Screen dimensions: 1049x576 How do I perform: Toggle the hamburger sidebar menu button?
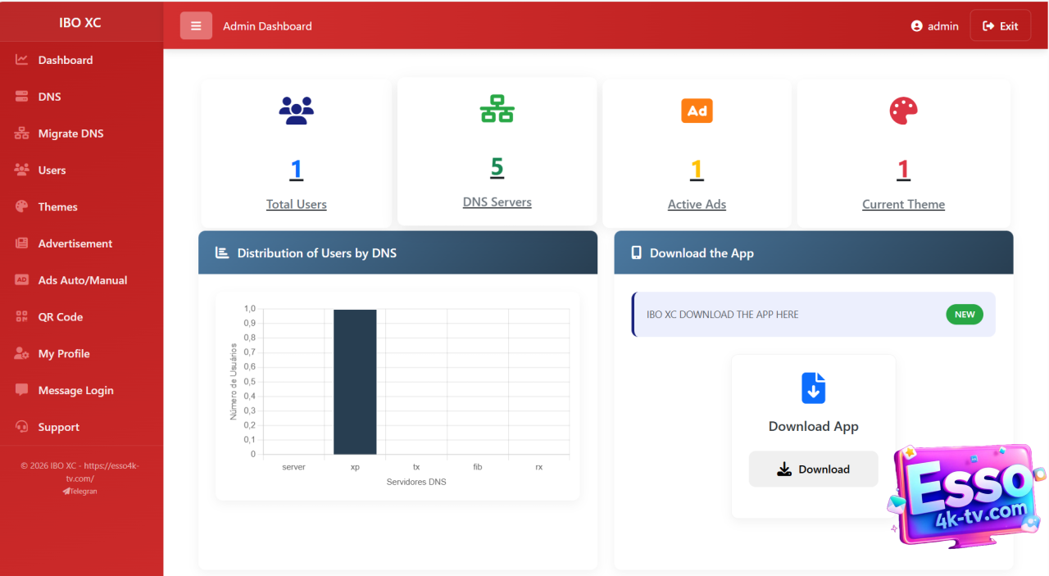(196, 26)
